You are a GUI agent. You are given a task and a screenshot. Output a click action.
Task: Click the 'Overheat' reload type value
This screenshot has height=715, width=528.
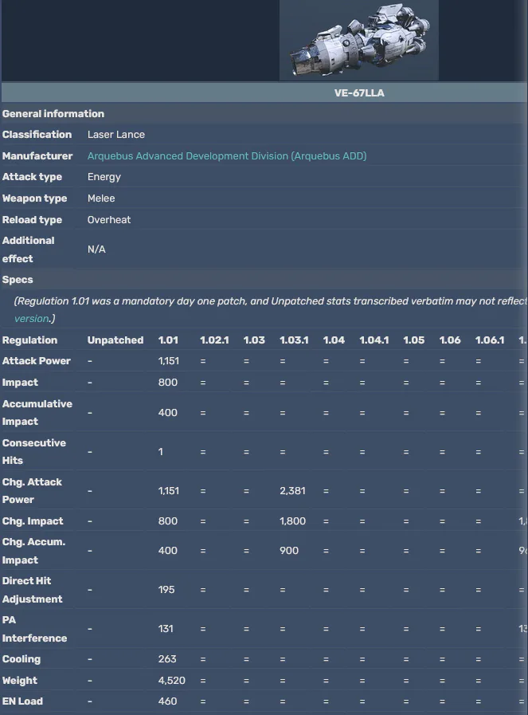pyautogui.click(x=109, y=220)
